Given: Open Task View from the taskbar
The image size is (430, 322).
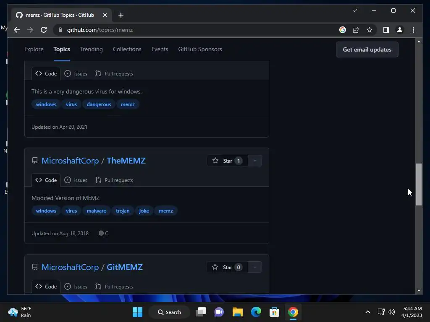Looking at the screenshot, I should (x=201, y=312).
